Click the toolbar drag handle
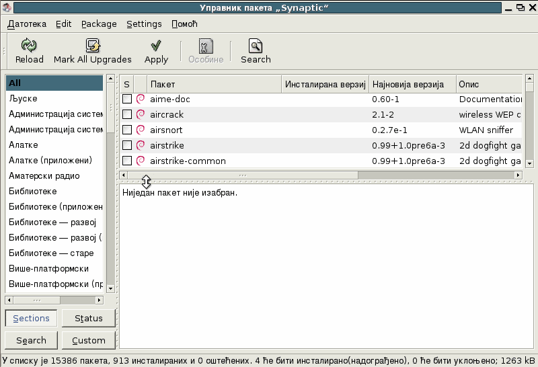 tap(4, 52)
